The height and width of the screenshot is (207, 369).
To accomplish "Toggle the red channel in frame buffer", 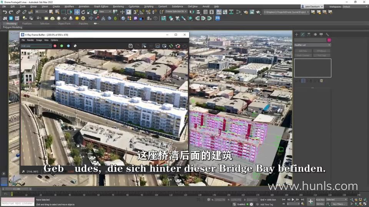I will (55, 46).
